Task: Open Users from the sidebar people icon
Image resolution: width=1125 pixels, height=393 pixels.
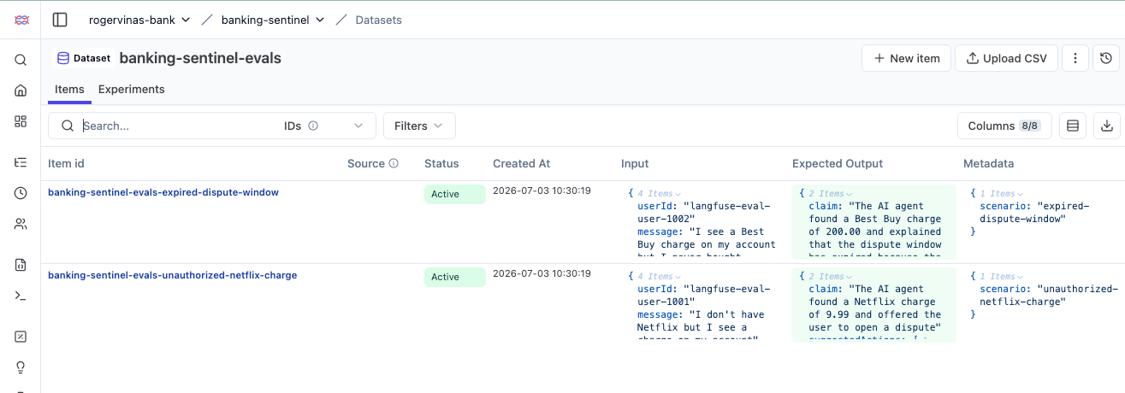Action: tap(21, 224)
